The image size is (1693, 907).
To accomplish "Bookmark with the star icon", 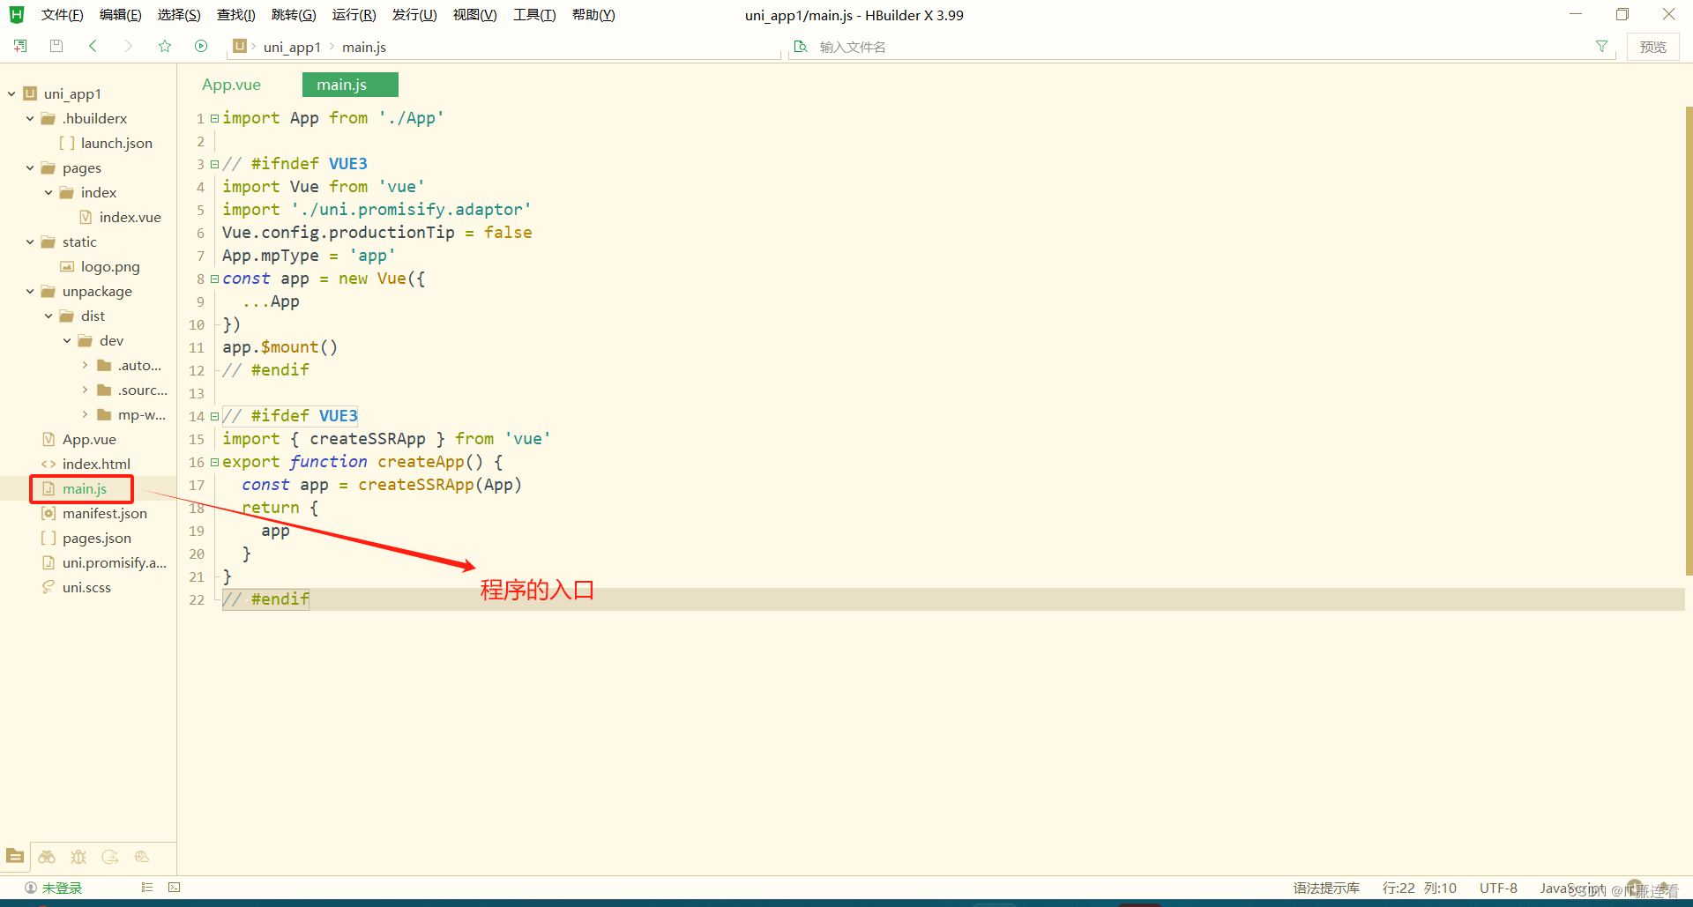I will (165, 46).
